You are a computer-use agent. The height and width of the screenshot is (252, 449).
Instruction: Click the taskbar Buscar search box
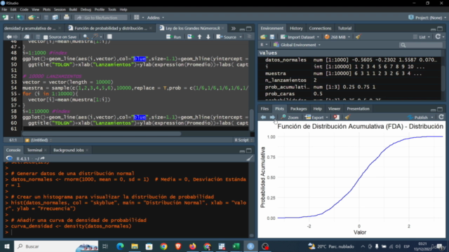pyautogui.click(x=56, y=246)
